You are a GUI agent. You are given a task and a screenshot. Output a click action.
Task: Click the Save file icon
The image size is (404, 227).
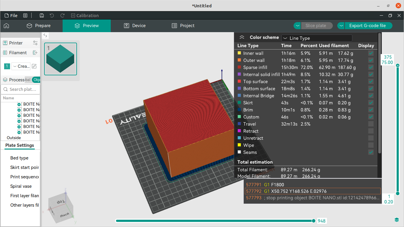tap(42, 16)
